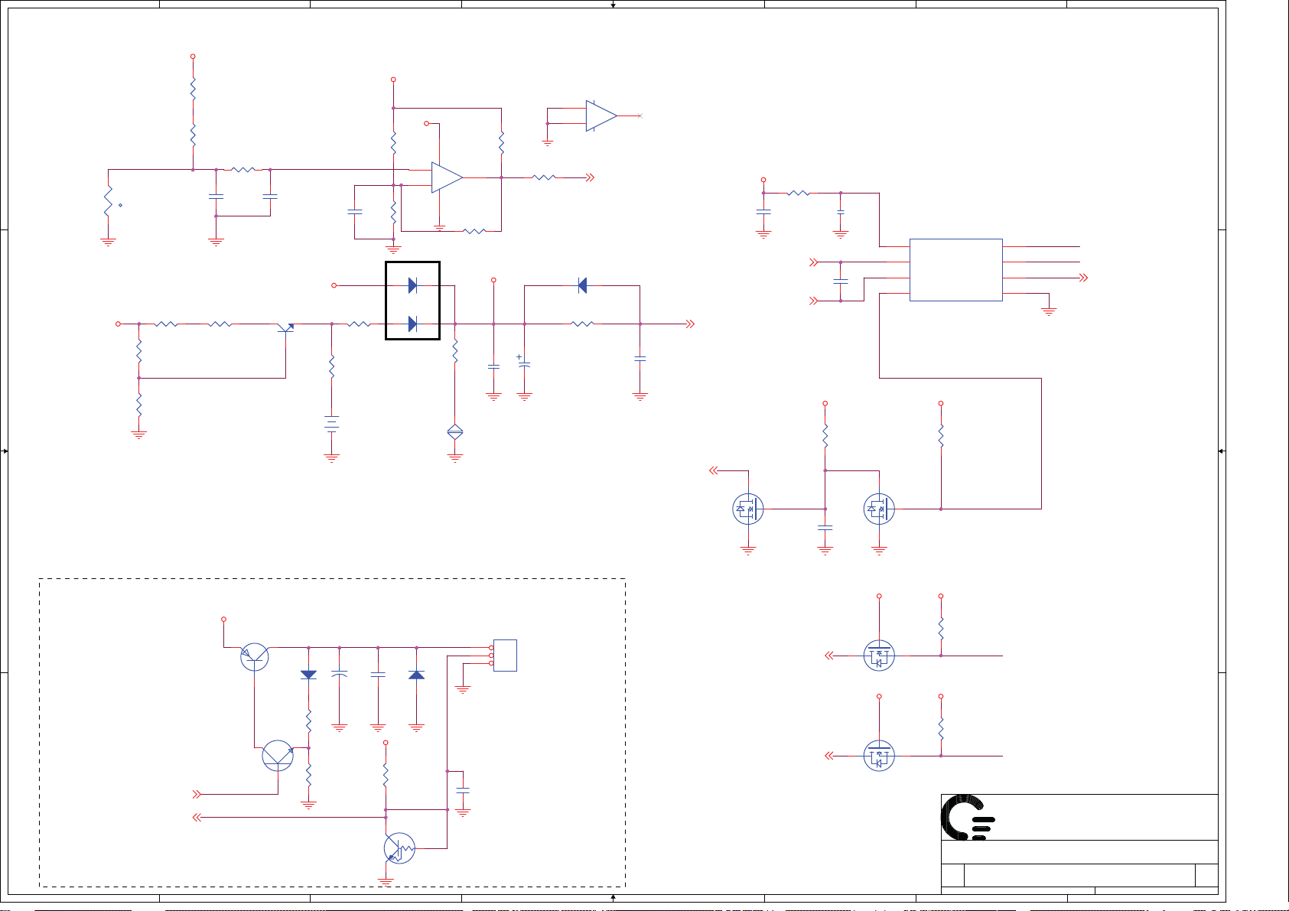
Task: Select the bottom P-channel MOSFET symbol
Action: [879, 756]
